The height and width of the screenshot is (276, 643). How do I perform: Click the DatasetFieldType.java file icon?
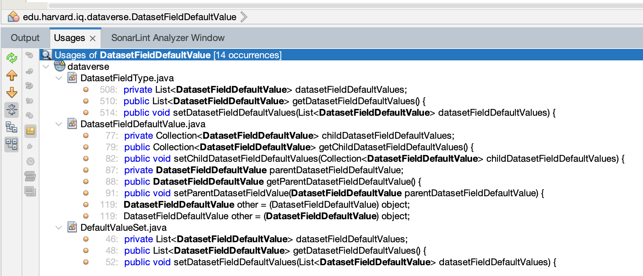pos(72,78)
